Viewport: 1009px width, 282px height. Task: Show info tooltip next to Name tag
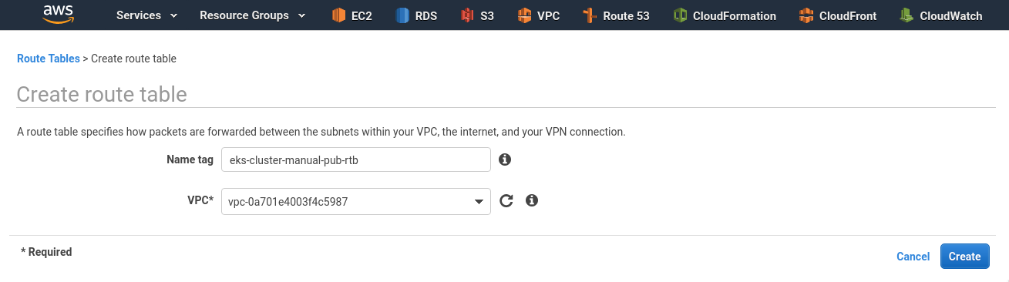[x=505, y=159]
